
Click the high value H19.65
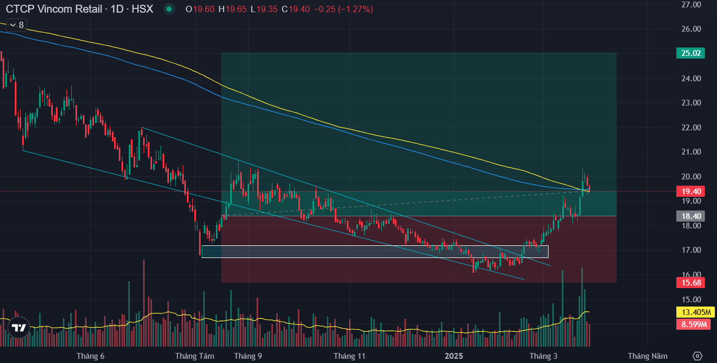(233, 9)
